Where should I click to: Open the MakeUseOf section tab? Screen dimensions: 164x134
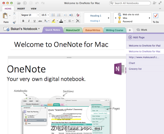(73, 30)
